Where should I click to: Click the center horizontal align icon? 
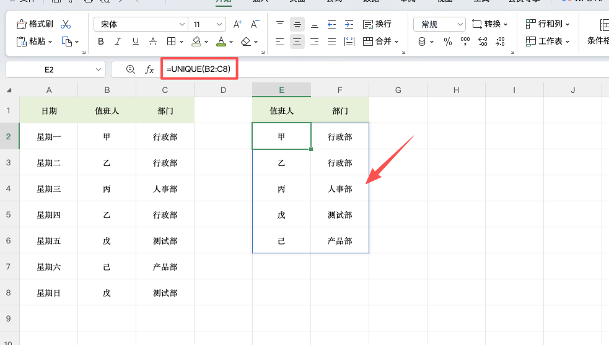tap(297, 42)
